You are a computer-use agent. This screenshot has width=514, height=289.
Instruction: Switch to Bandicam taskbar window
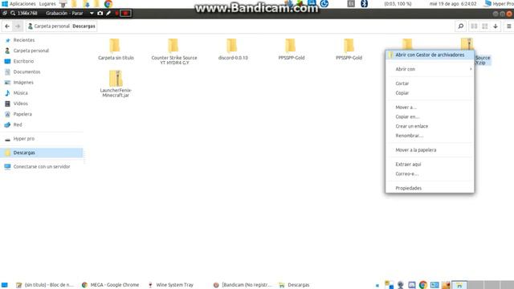click(x=243, y=285)
